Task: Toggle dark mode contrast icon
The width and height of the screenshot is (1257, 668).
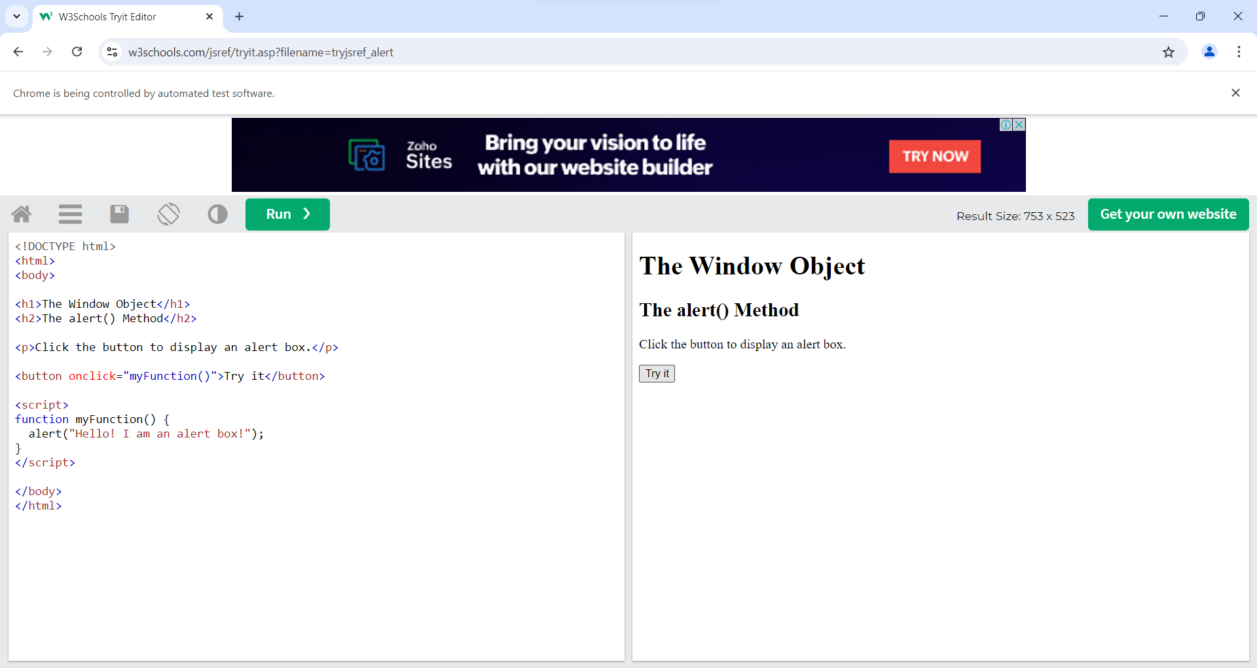Action: tap(217, 214)
